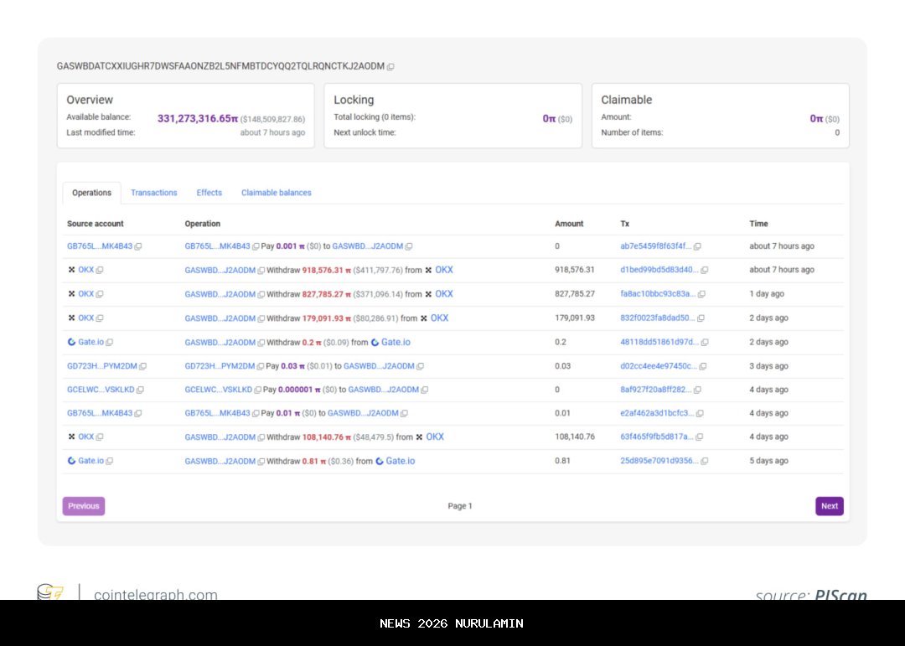The image size is (905, 646).
Task: Copy source account GCELWC...VSKLKD
Action: (140, 390)
